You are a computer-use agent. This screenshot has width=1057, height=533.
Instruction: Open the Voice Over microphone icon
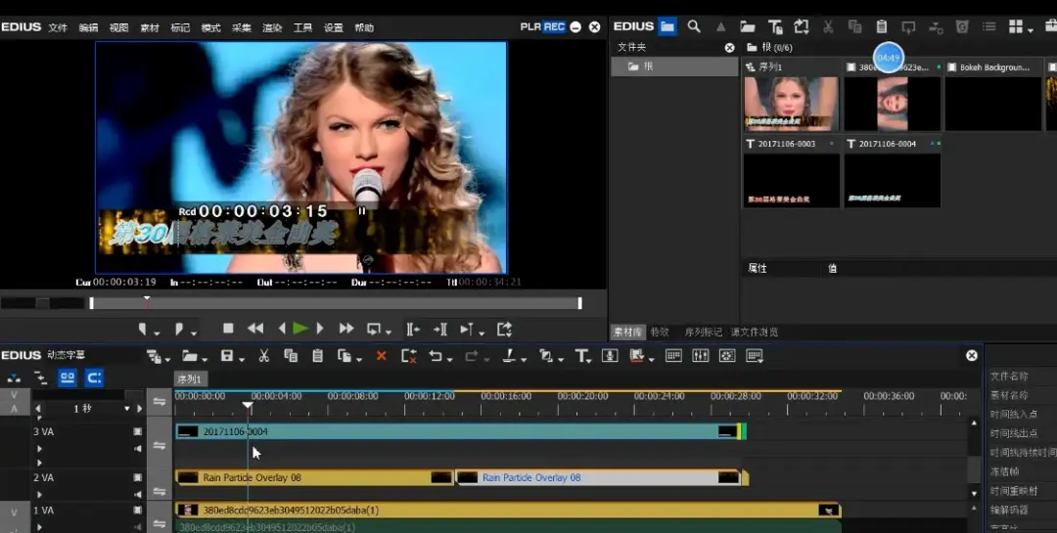point(610,355)
